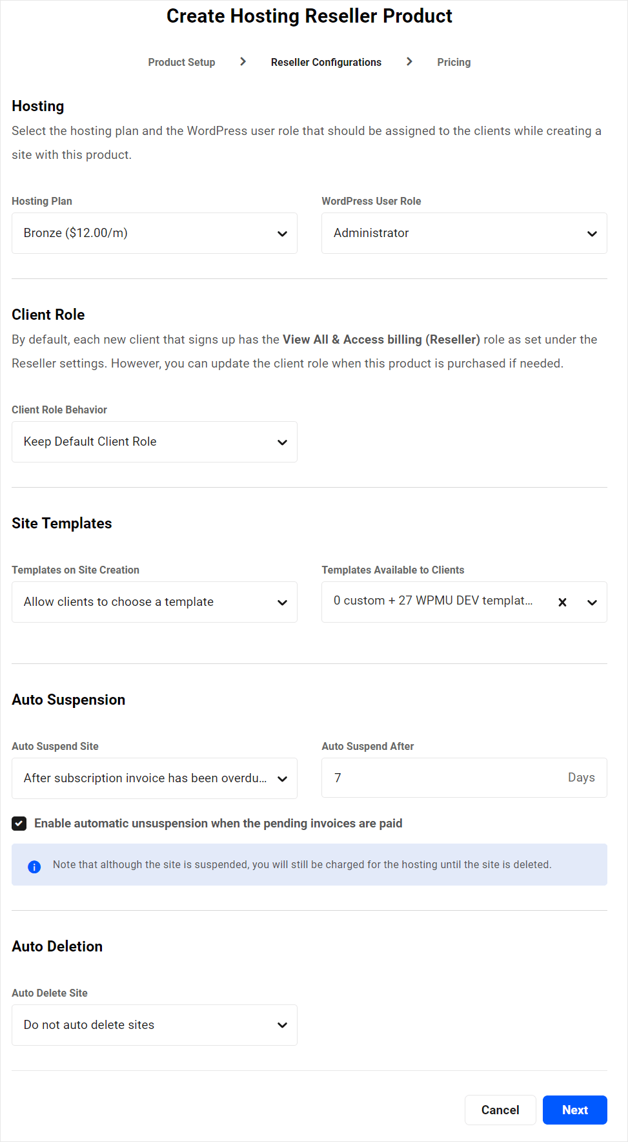Viewport: 628px width, 1142px height.
Task: Click the 'Client Role Behavior' field label
Action: point(59,410)
